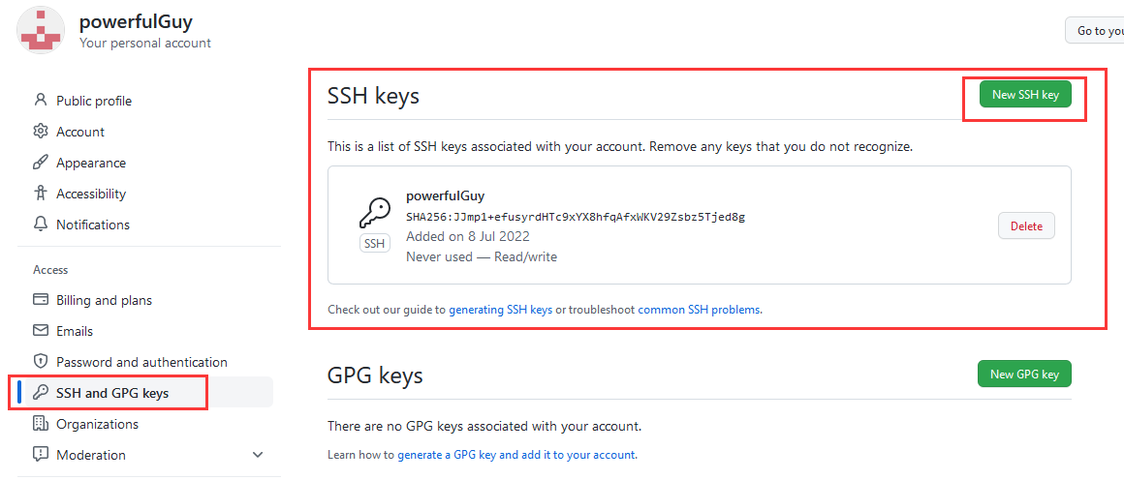Image resolution: width=1124 pixels, height=480 pixels.
Task: Click the powerfulGuy profile avatar
Action: tap(41, 30)
